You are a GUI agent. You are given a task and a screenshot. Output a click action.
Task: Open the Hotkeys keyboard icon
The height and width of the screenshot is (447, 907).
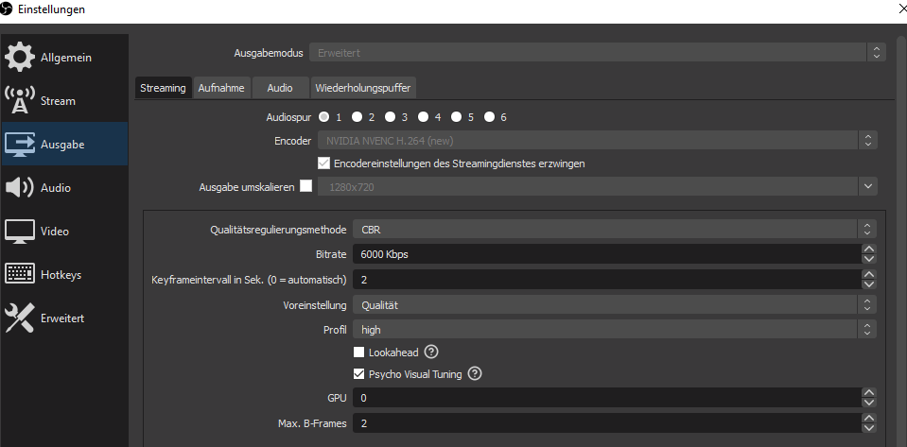[x=20, y=275]
